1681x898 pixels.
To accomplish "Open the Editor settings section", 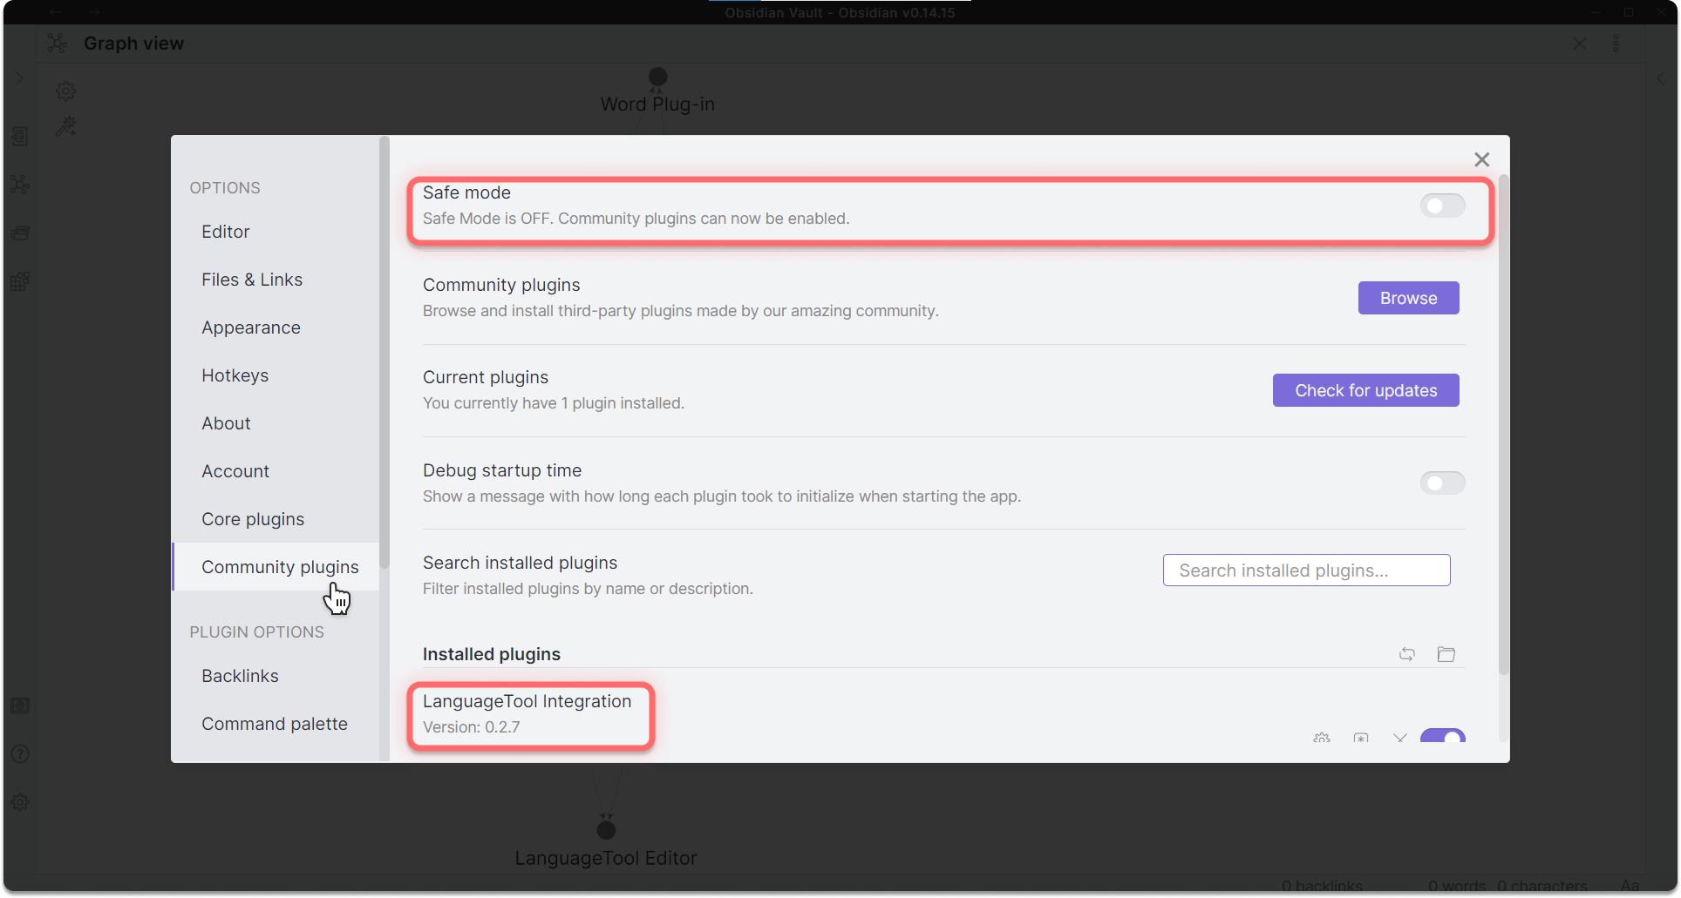I will tap(276, 232).
